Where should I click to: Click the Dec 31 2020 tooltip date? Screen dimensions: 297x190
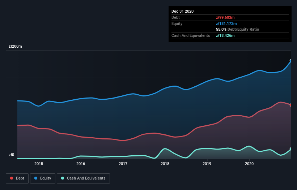[183, 11]
